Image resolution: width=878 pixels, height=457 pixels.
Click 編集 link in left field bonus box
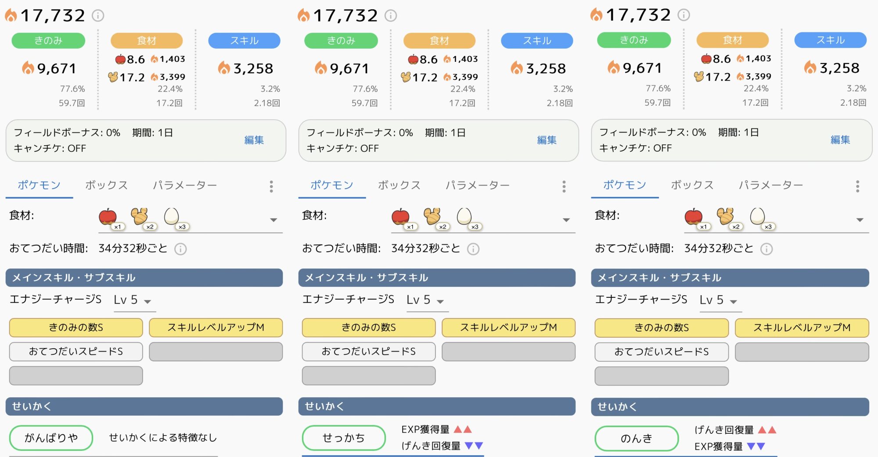(x=254, y=140)
